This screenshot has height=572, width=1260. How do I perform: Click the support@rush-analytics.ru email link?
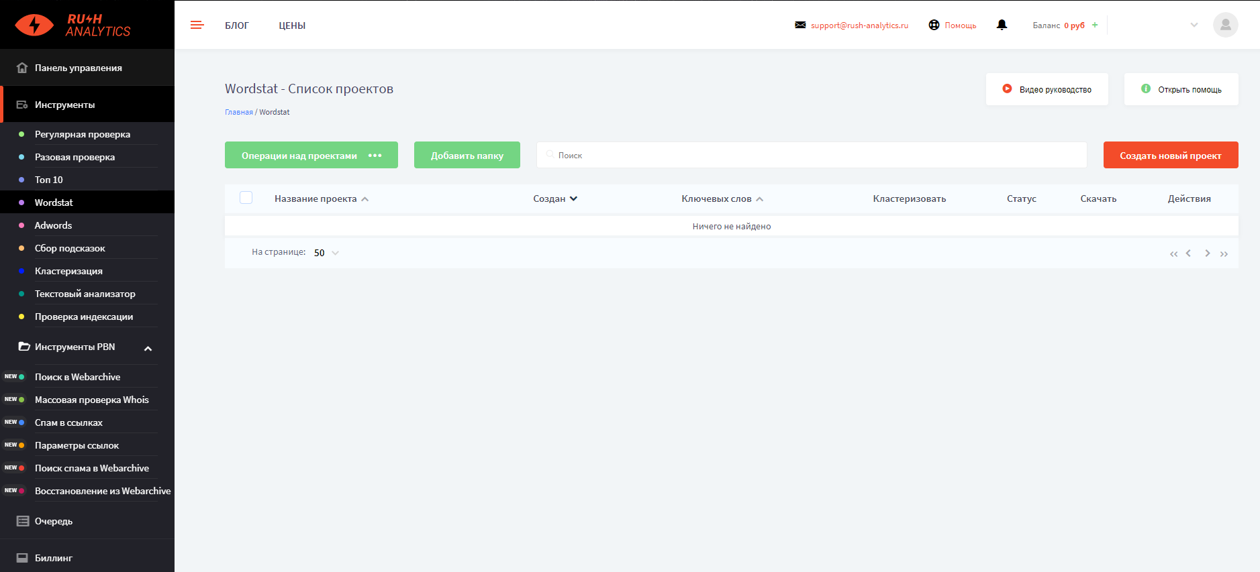(859, 25)
